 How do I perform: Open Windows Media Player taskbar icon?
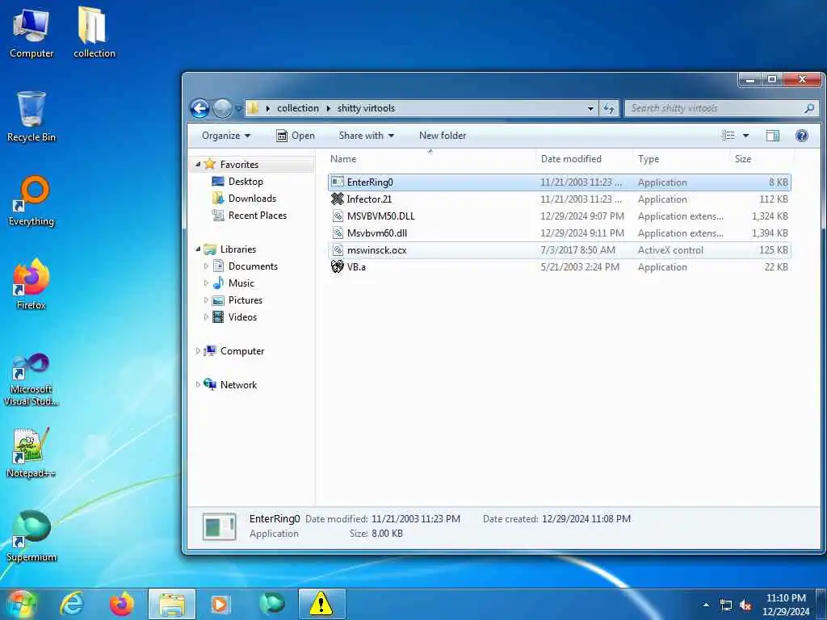point(220,604)
